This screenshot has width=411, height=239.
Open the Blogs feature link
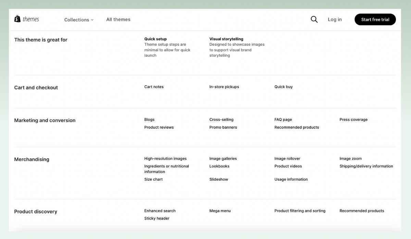pos(149,119)
